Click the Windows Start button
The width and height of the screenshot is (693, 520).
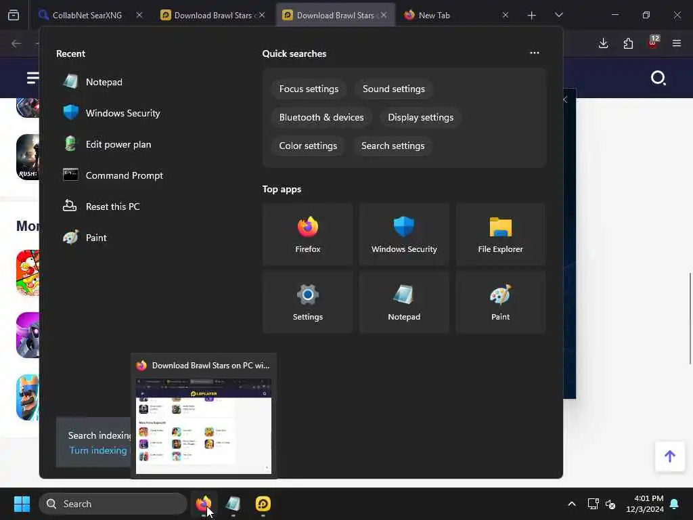point(22,504)
